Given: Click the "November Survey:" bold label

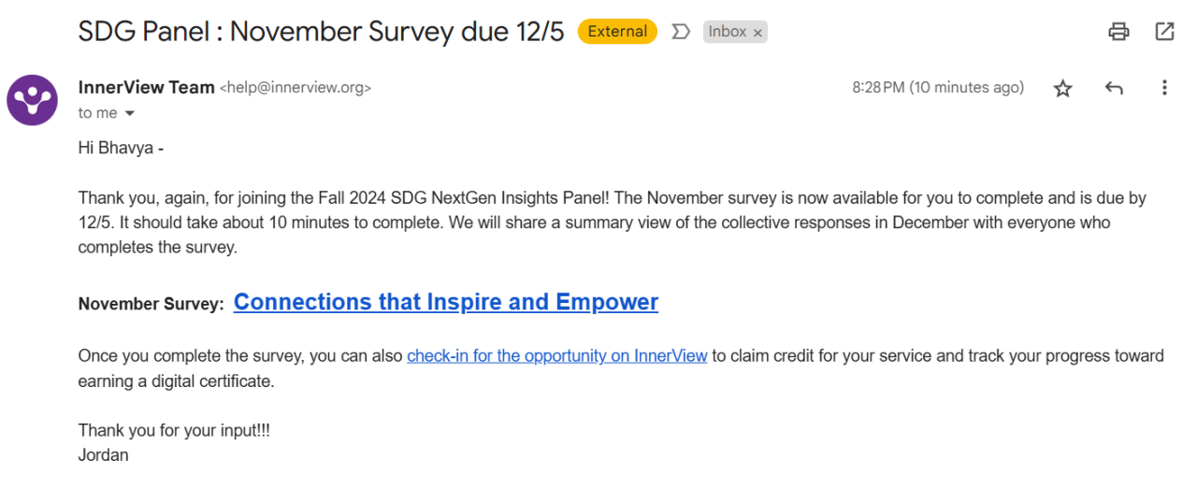Looking at the screenshot, I should (x=151, y=304).
